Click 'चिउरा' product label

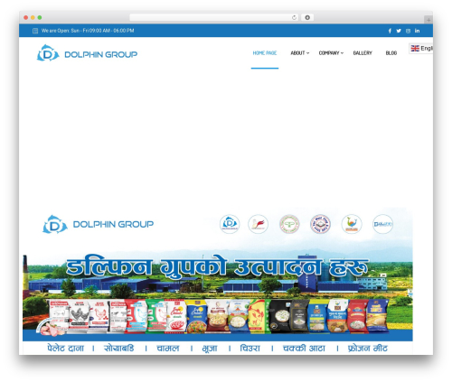click(x=250, y=349)
